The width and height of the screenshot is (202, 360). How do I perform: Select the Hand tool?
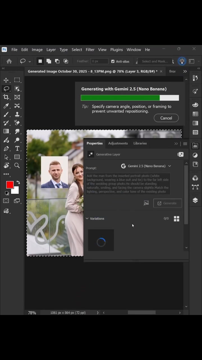coord(6,166)
